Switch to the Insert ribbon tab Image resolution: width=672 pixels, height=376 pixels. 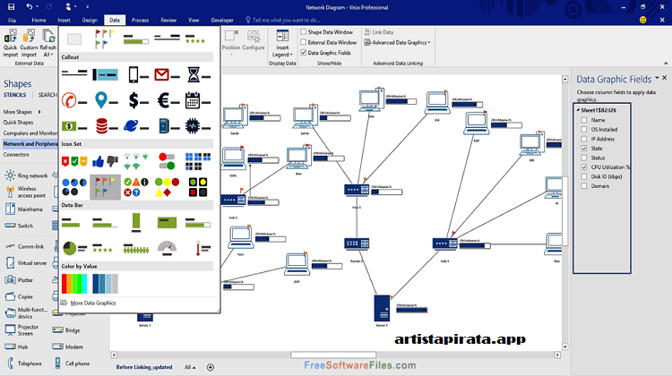64,20
